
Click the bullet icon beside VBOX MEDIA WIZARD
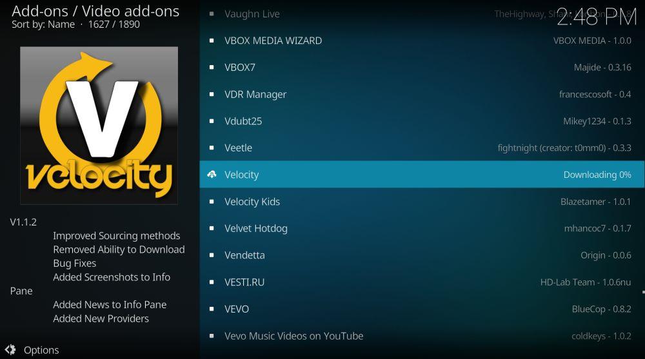coord(212,41)
